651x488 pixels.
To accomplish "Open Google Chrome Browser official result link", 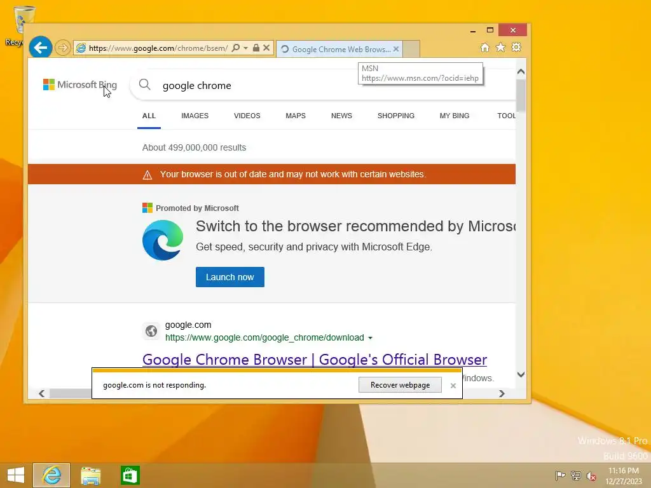I will 315,360.
